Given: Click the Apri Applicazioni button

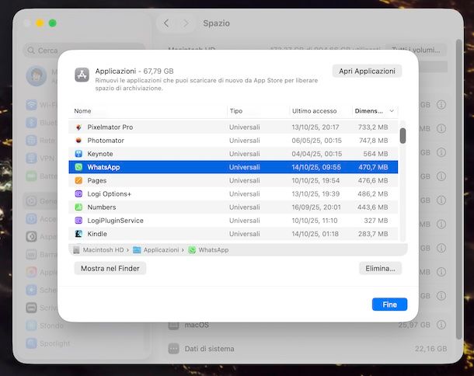Looking at the screenshot, I should (367, 71).
